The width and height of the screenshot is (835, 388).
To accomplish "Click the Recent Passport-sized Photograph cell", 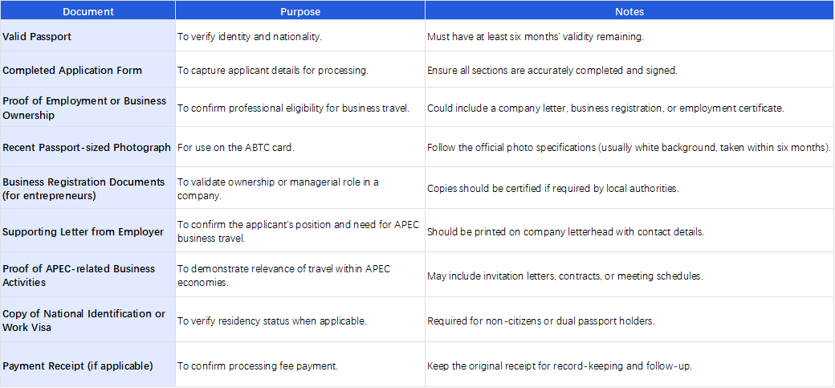I will (88, 148).
